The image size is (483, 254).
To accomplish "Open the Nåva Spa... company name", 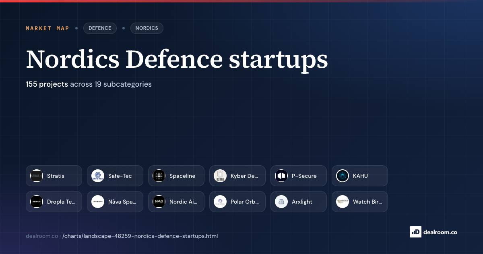I will (122, 202).
